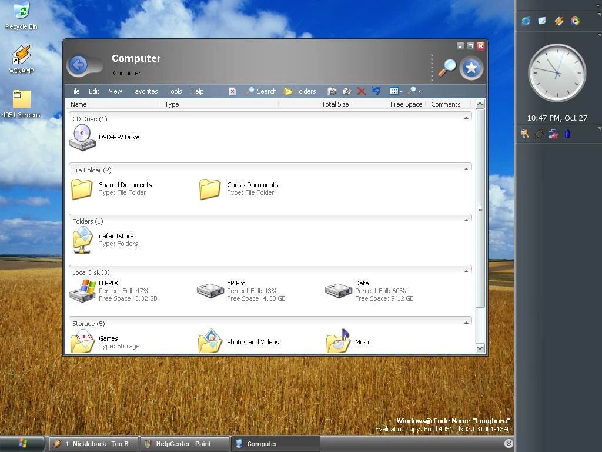Click the battery indicator in the sidebar tray
The height and width of the screenshot is (452, 602).
[567, 134]
